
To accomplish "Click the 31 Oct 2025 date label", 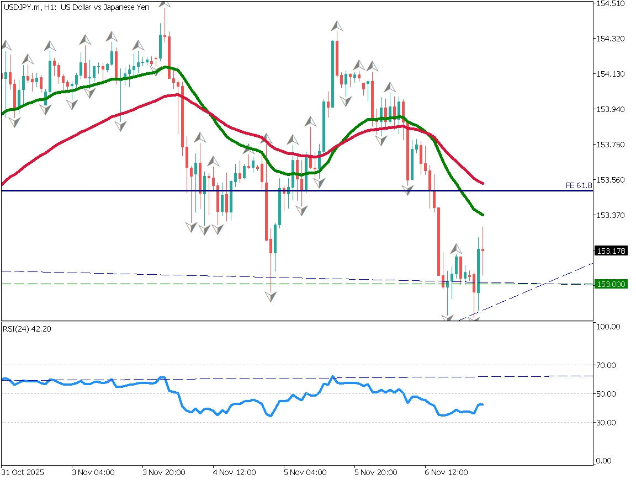I will tap(23, 473).
